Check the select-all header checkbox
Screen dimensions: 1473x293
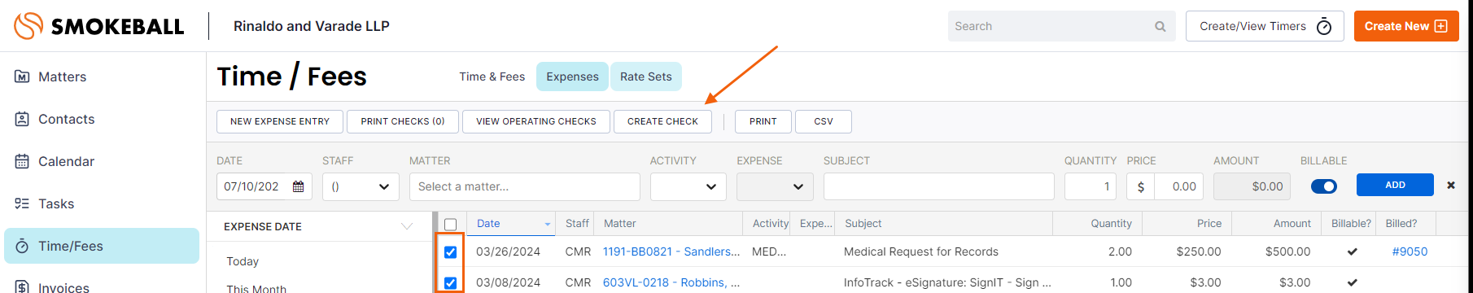tap(450, 224)
